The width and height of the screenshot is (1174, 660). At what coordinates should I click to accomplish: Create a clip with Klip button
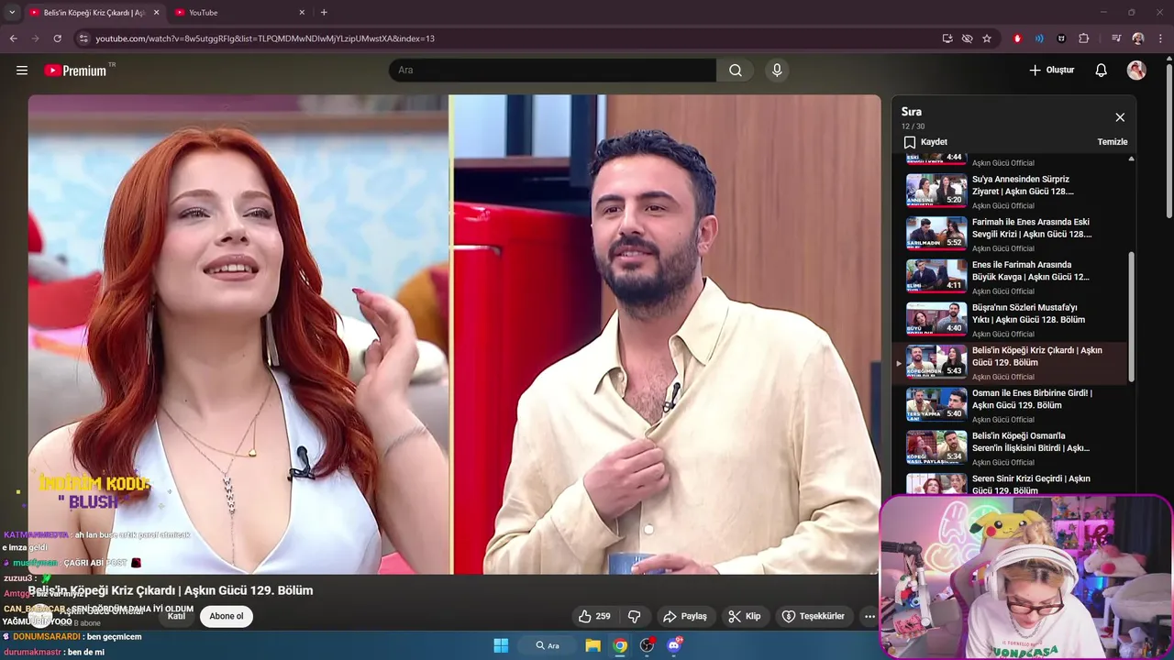745,617
